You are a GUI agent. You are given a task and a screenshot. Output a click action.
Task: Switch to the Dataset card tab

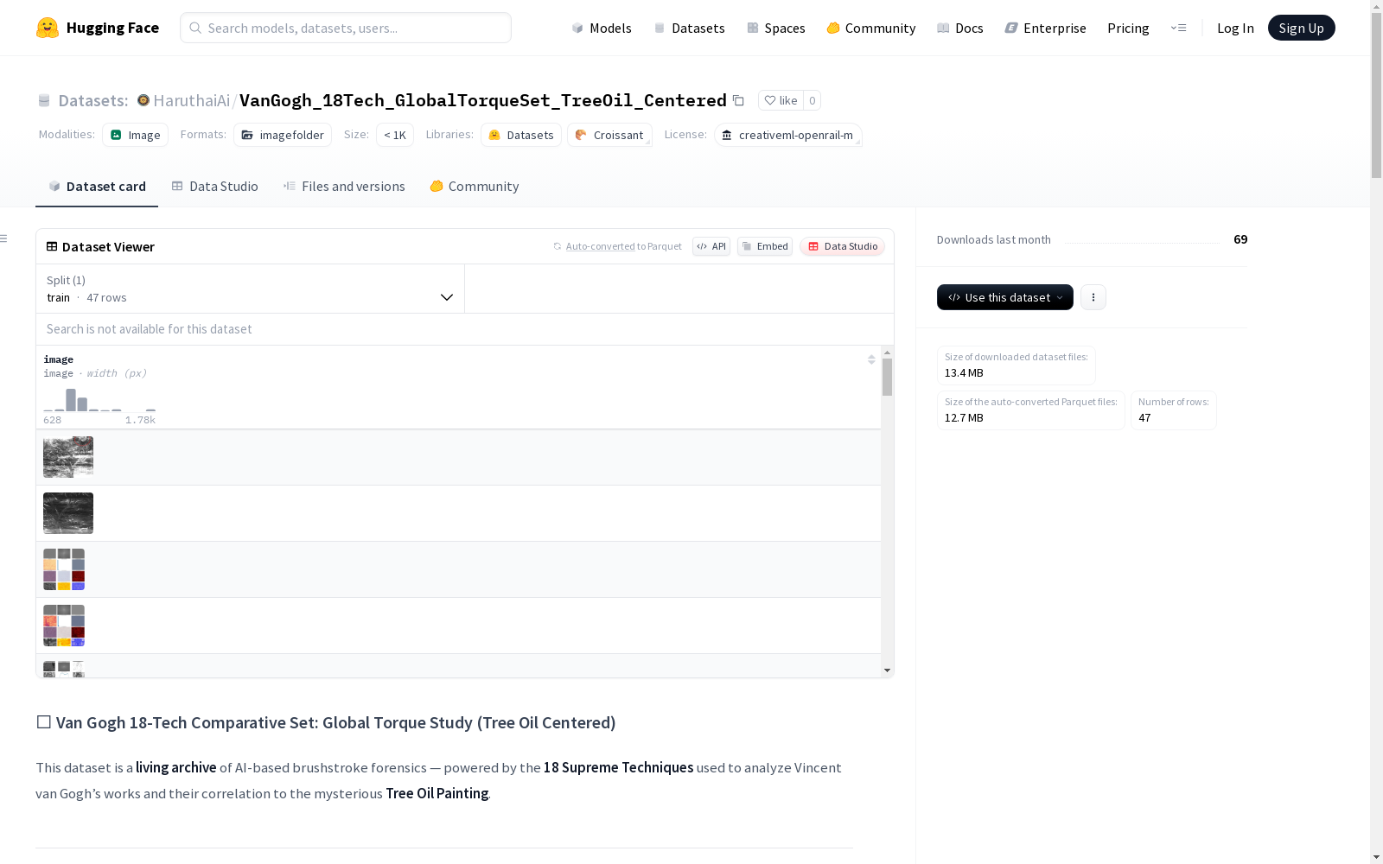tap(97, 187)
